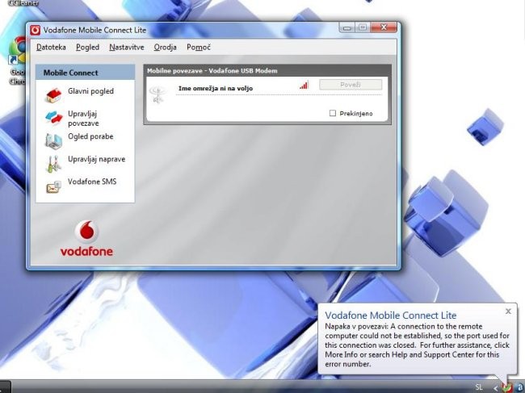The image size is (525, 393).
Task: Select Vodafone SMS label
Action: tap(92, 182)
